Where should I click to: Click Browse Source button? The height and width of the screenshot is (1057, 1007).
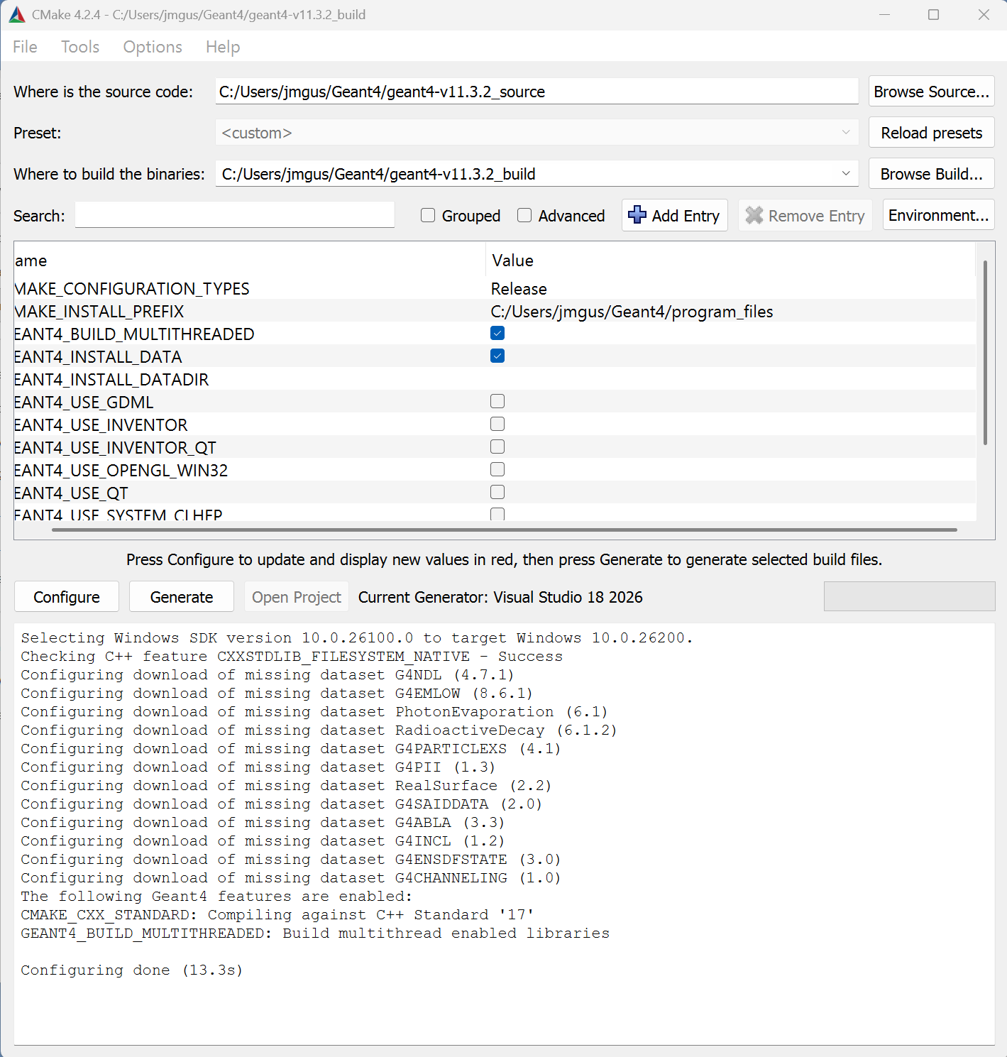point(931,92)
